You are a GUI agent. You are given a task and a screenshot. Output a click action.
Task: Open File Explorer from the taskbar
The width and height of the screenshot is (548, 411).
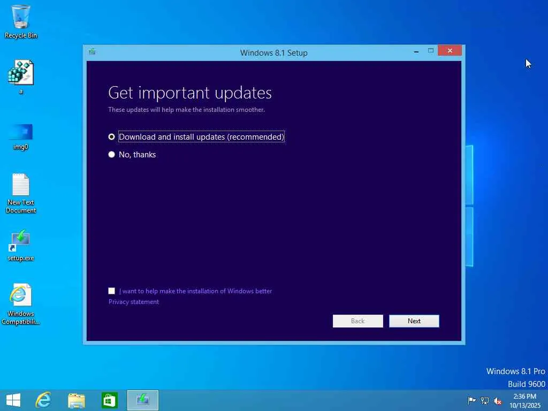click(77, 400)
